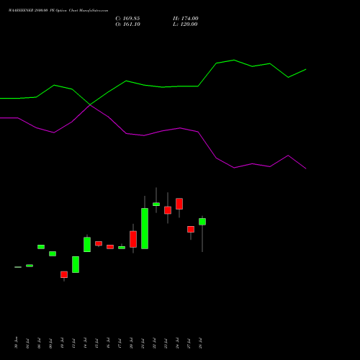Click the open price value O: 161.10

[x=127, y=24]
